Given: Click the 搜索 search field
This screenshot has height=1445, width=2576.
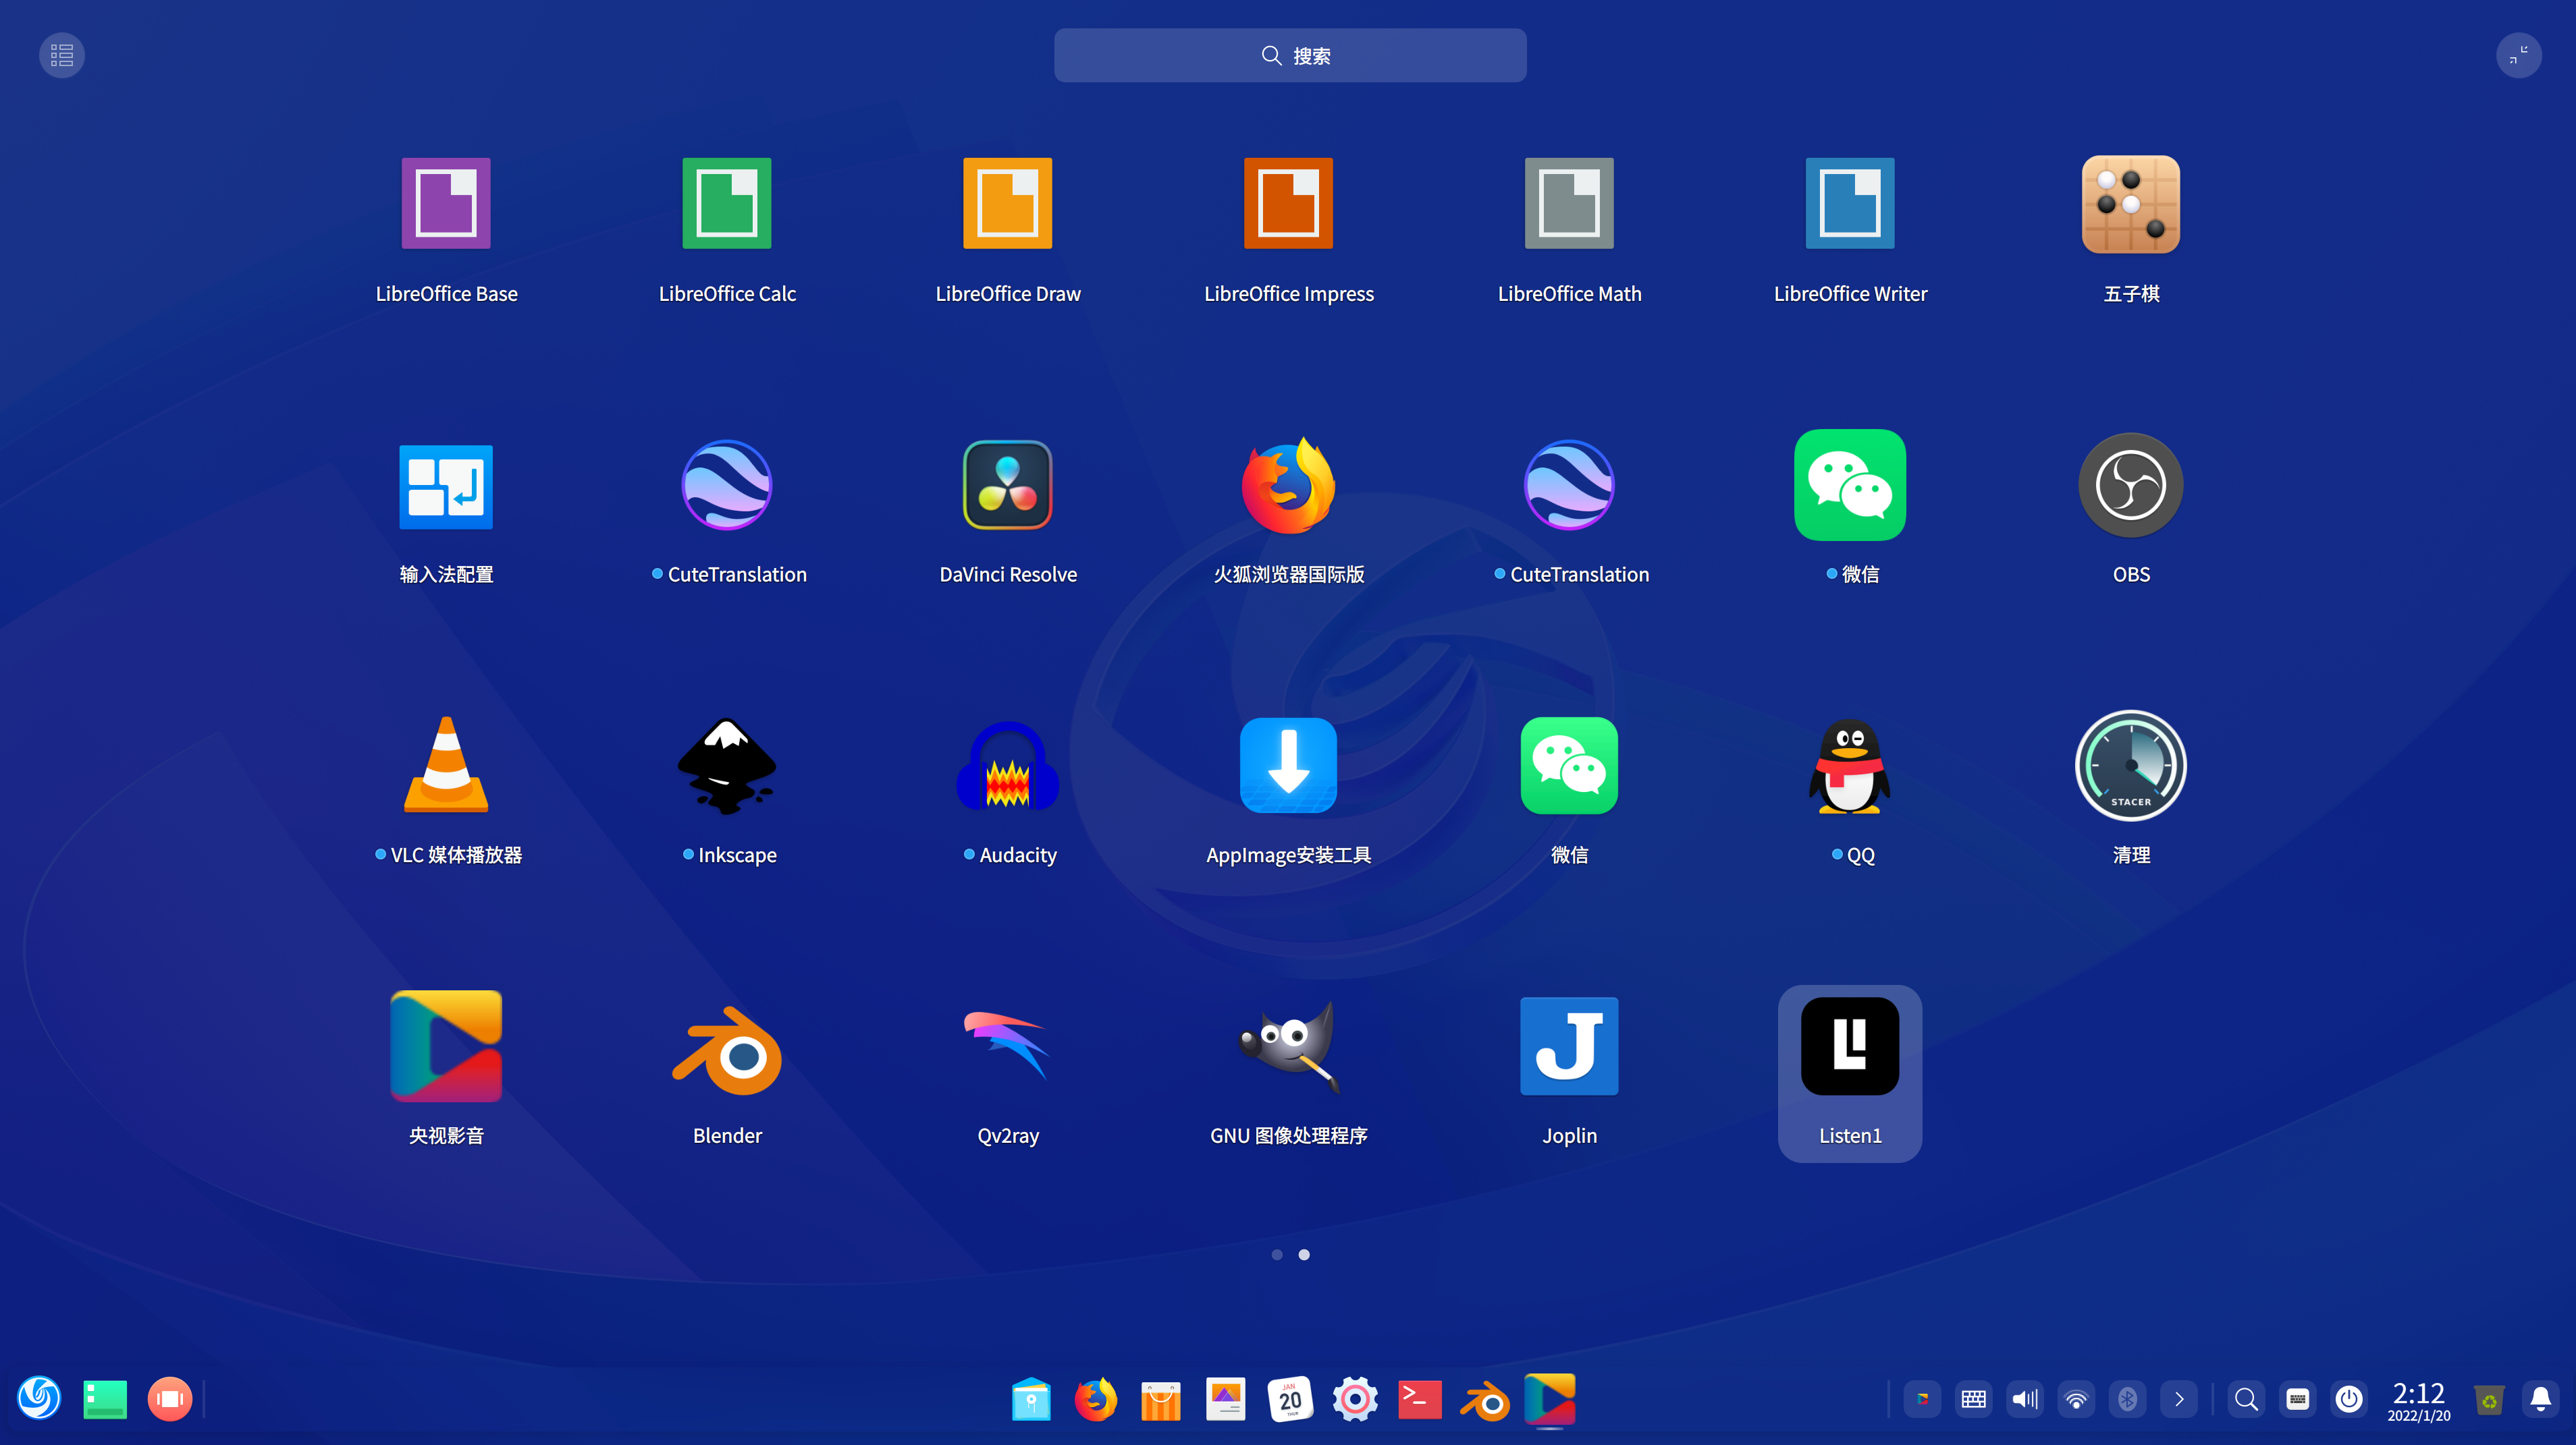Looking at the screenshot, I should click(x=1289, y=56).
